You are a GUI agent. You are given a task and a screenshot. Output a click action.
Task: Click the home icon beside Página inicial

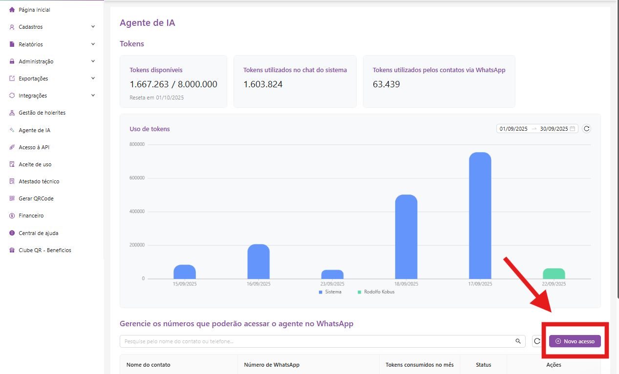[12, 10]
